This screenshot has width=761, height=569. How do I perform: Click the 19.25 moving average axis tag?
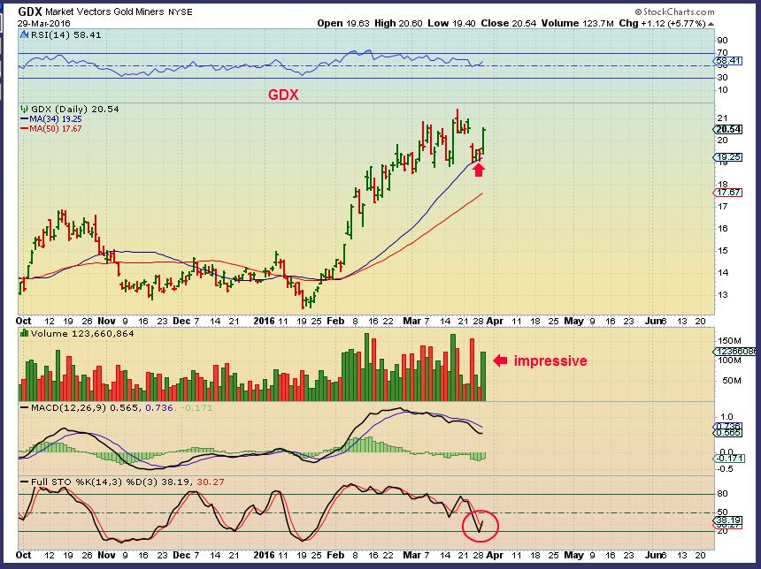pyautogui.click(x=728, y=157)
